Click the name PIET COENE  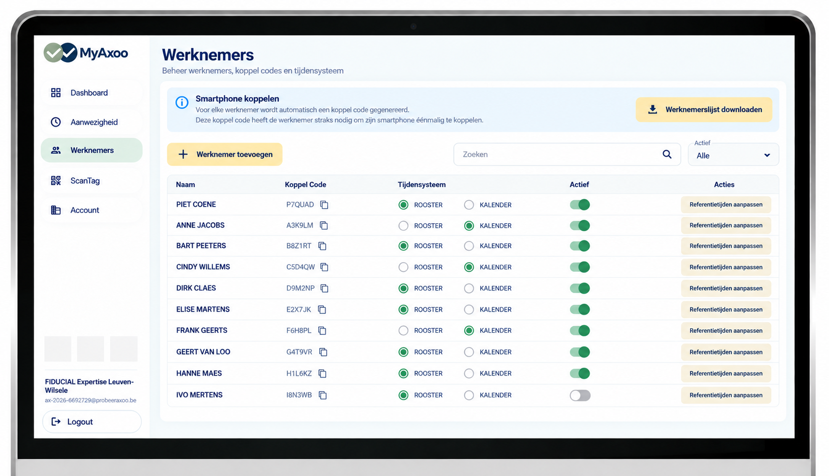pos(196,205)
